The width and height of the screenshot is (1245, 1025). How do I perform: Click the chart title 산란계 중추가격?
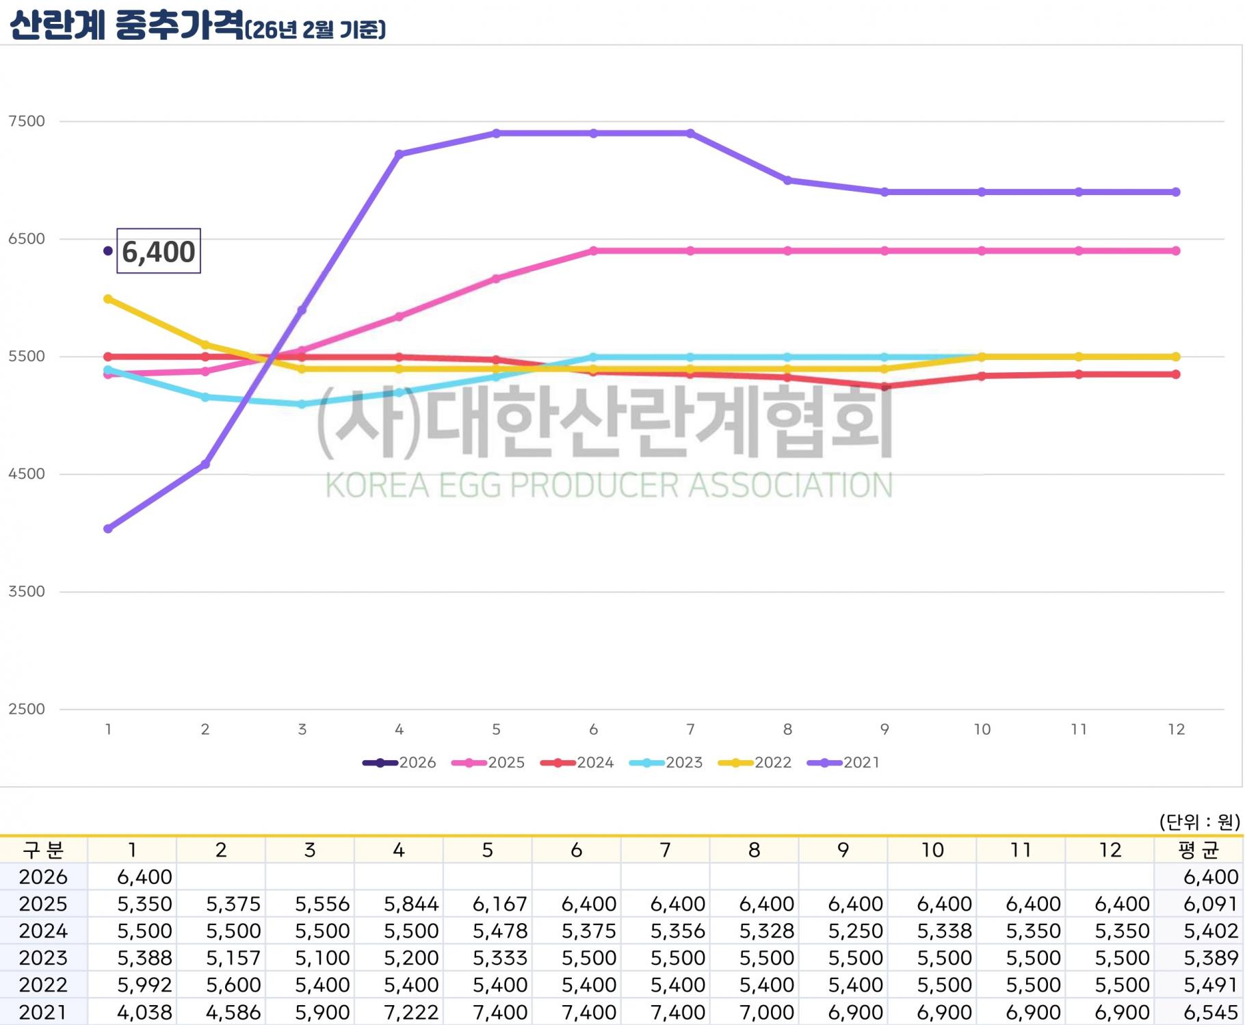coord(127,26)
